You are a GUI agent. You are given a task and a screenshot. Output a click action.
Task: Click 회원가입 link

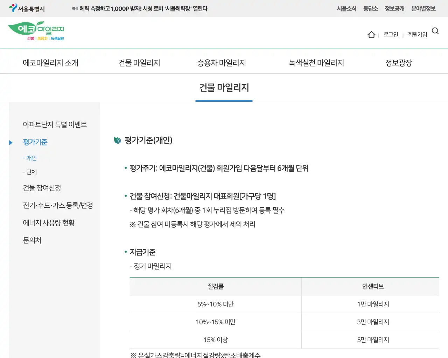418,34
